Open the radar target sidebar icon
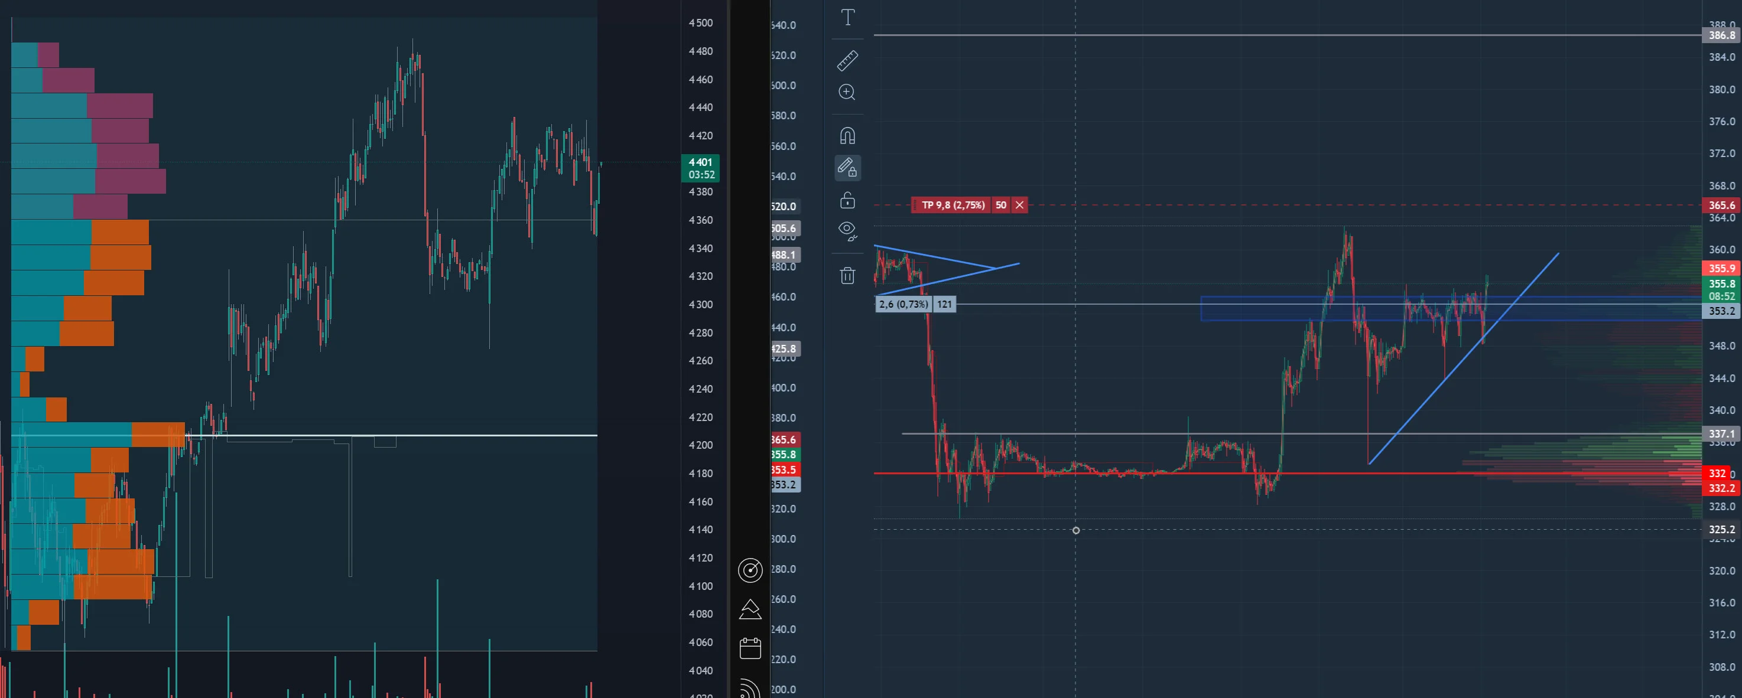This screenshot has width=1742, height=698. (x=750, y=570)
